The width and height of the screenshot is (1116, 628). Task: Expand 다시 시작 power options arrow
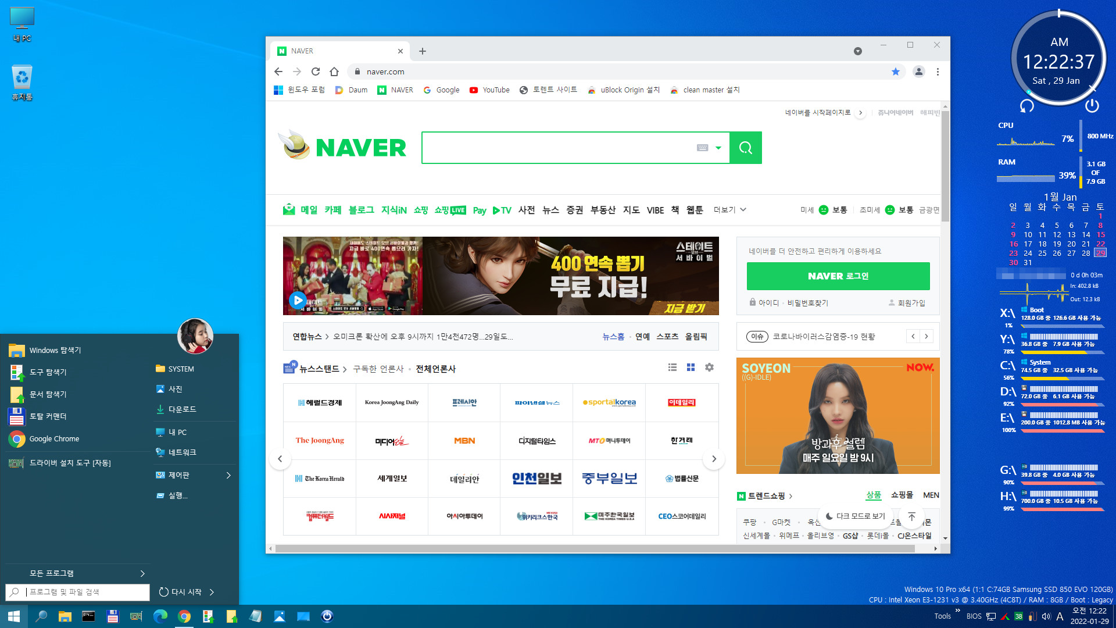(212, 592)
